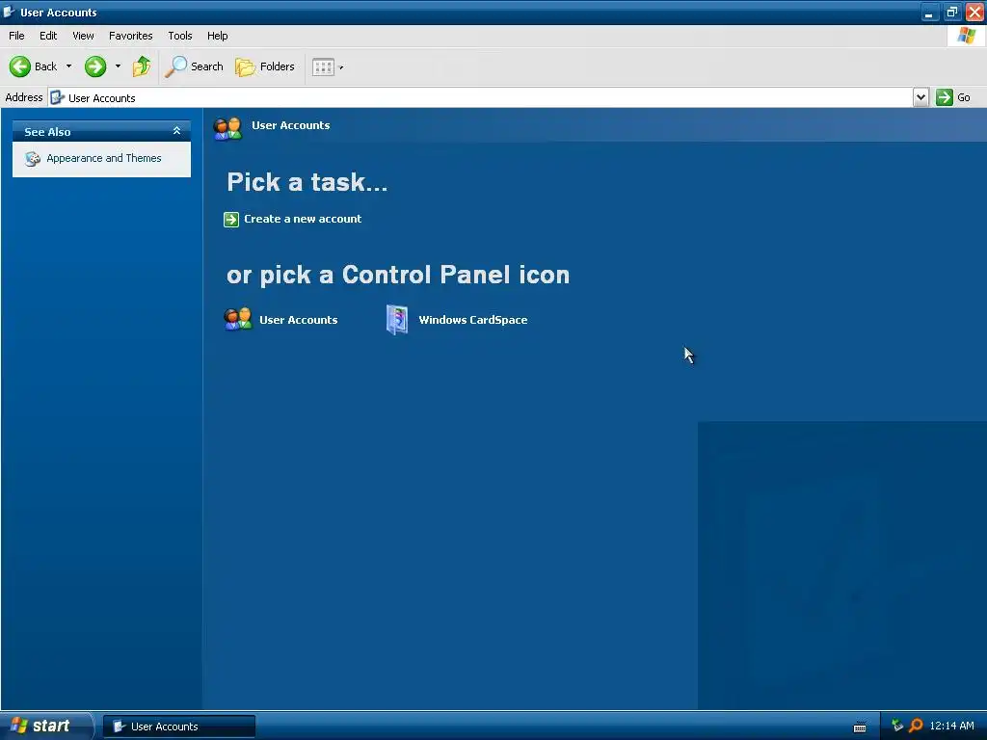Open the View menu
This screenshot has width=987, height=740.
tap(83, 36)
